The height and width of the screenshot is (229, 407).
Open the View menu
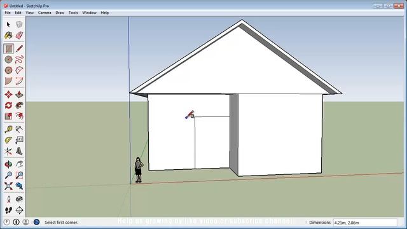tap(30, 13)
